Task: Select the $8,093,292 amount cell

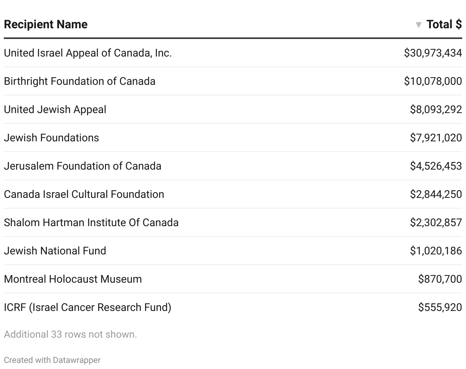Action: tap(436, 109)
